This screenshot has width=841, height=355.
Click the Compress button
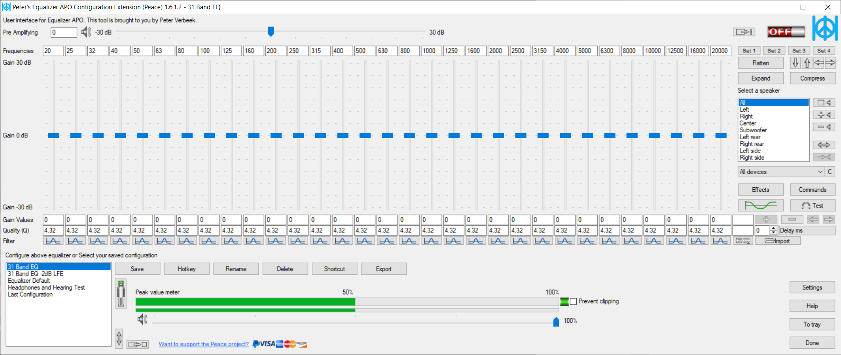813,78
